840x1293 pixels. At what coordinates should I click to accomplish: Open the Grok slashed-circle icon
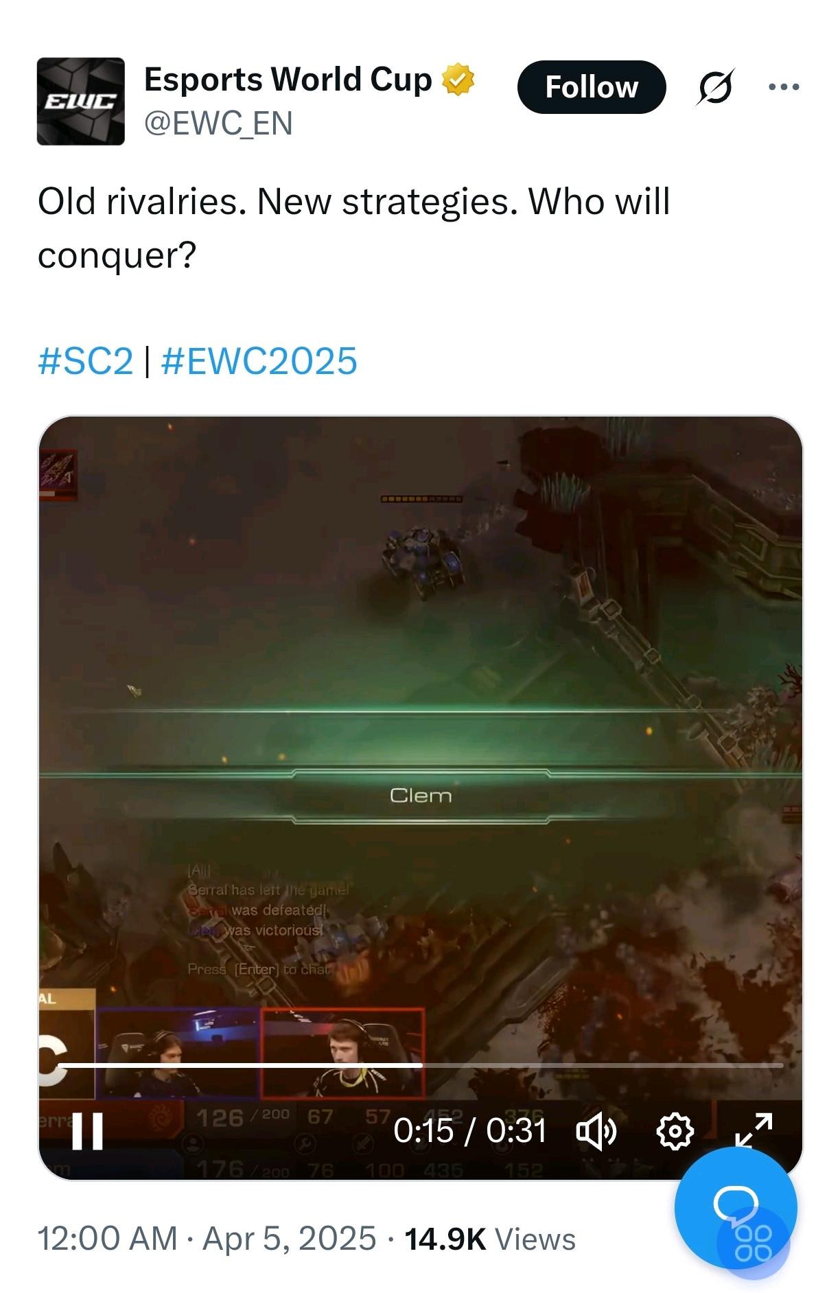tap(715, 86)
